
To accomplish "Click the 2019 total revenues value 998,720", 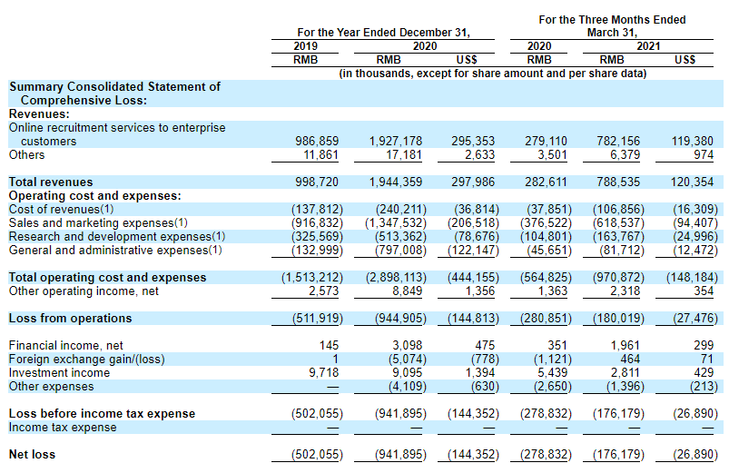I will pyautogui.click(x=317, y=182).
